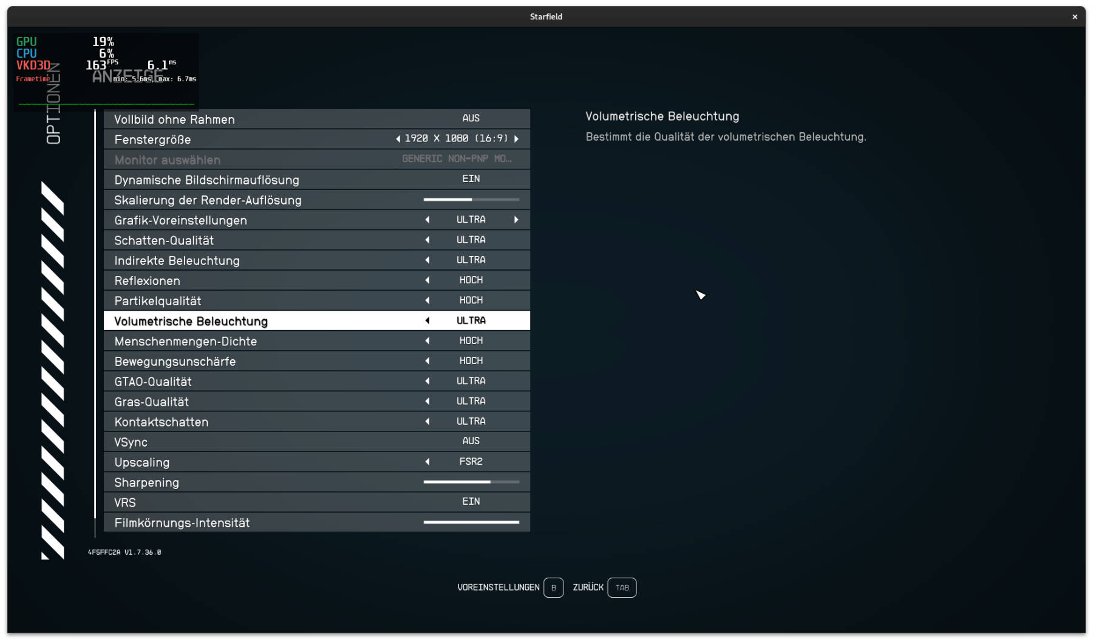The height and width of the screenshot is (642, 1093).
Task: Change Upscaling mode with left arrow
Action: point(427,462)
